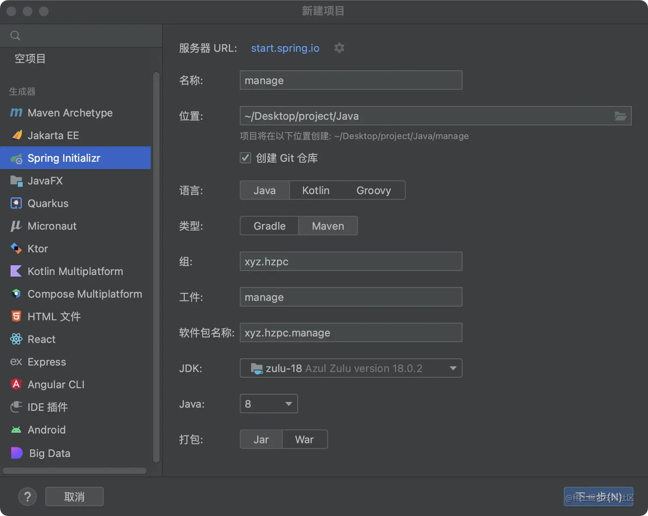Click the Angular CLI shield icon
This screenshot has height=516, width=648.
tap(16, 384)
